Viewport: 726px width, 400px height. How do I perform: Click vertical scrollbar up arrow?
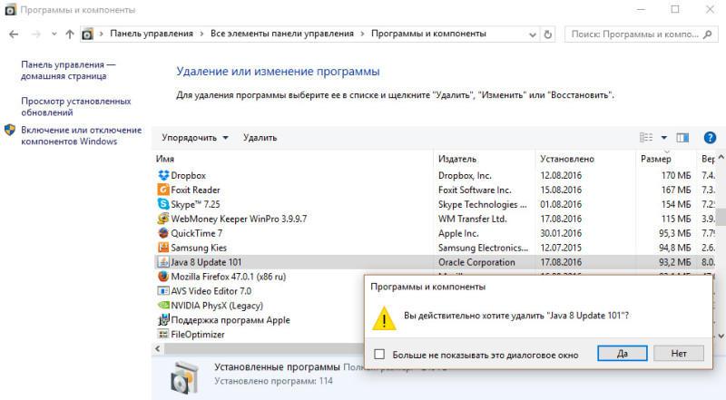(x=721, y=158)
